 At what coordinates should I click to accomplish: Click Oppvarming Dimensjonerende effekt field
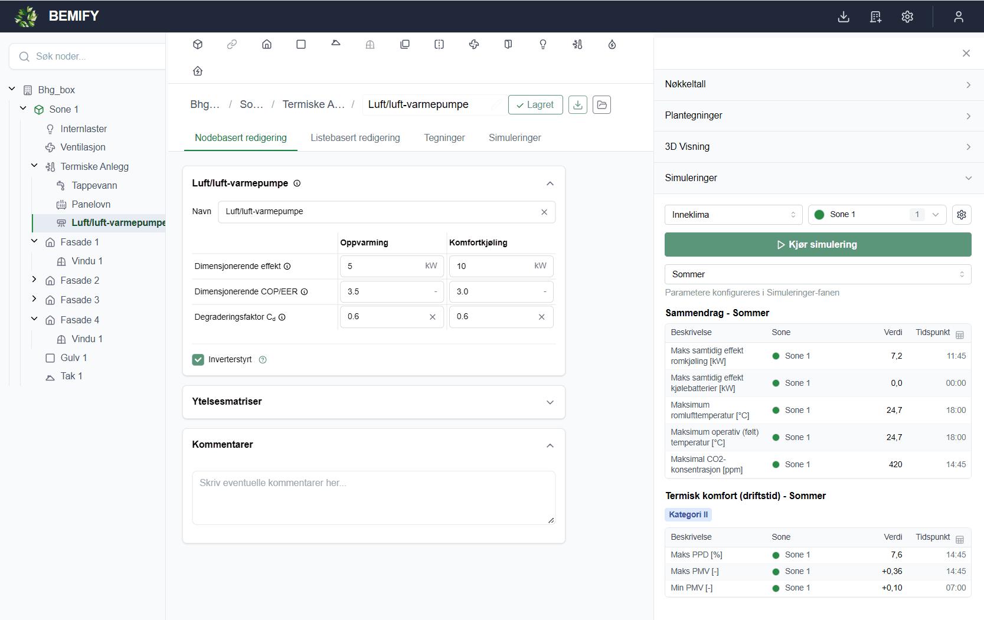[392, 266]
